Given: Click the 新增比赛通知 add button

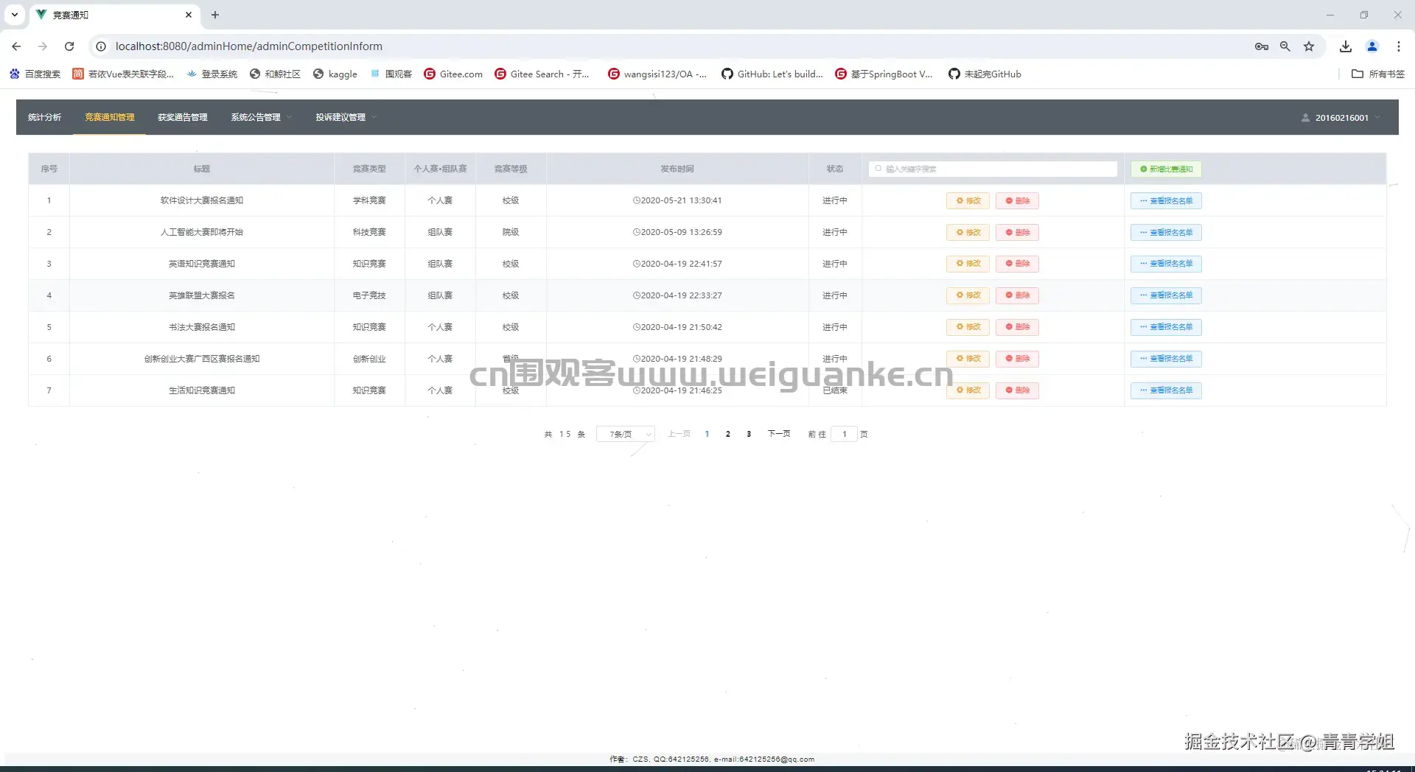Looking at the screenshot, I should click(1166, 169).
